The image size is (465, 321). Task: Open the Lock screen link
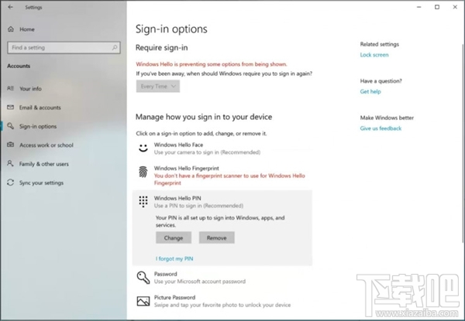pyautogui.click(x=374, y=55)
